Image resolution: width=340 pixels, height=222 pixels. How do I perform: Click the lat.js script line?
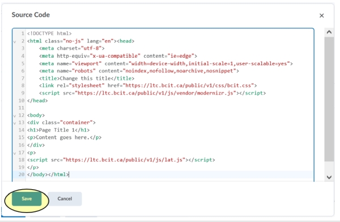[x=121, y=160]
